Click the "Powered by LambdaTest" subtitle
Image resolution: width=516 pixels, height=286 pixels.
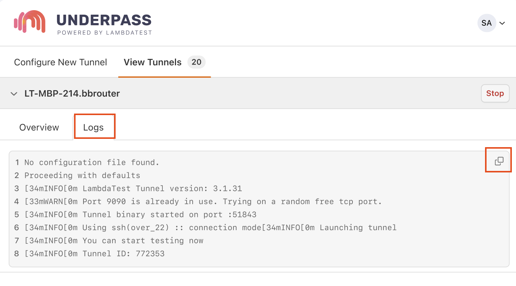[105, 33]
